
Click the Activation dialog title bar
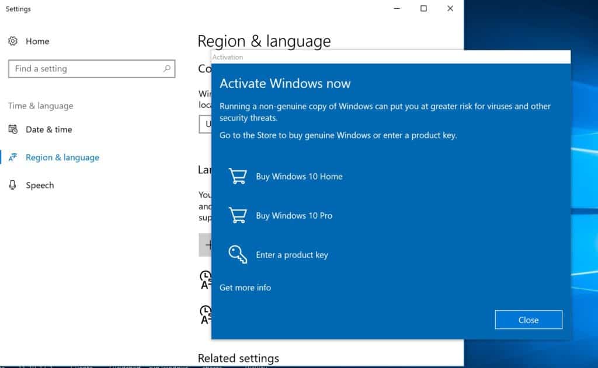click(391, 57)
